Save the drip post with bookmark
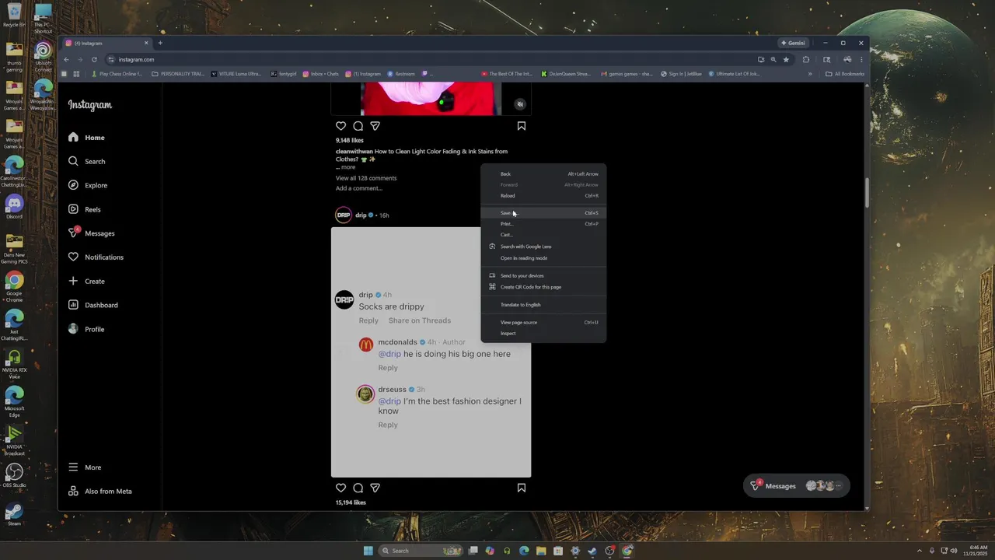Screen dimensions: 995x560 pos(522,488)
